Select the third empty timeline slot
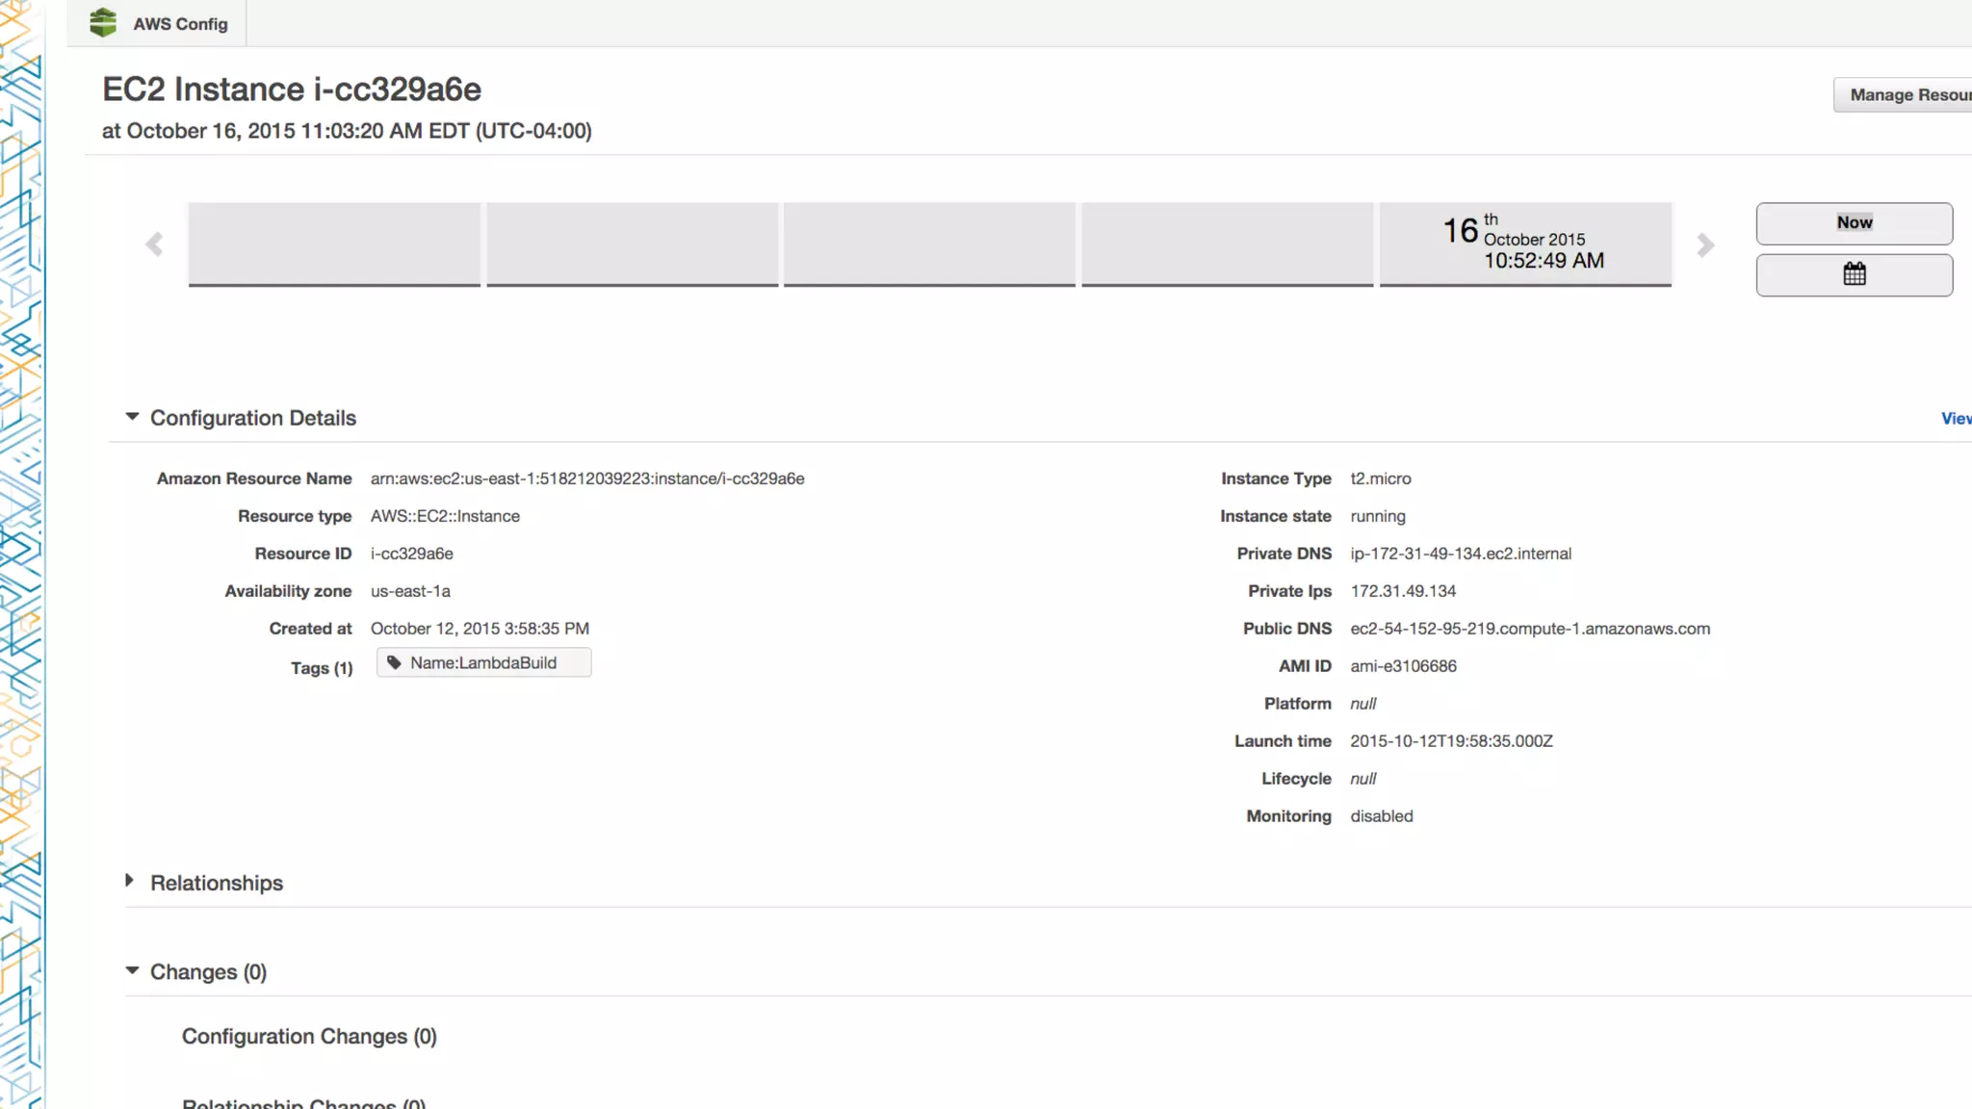Image resolution: width=1972 pixels, height=1109 pixels. pyautogui.click(x=929, y=243)
